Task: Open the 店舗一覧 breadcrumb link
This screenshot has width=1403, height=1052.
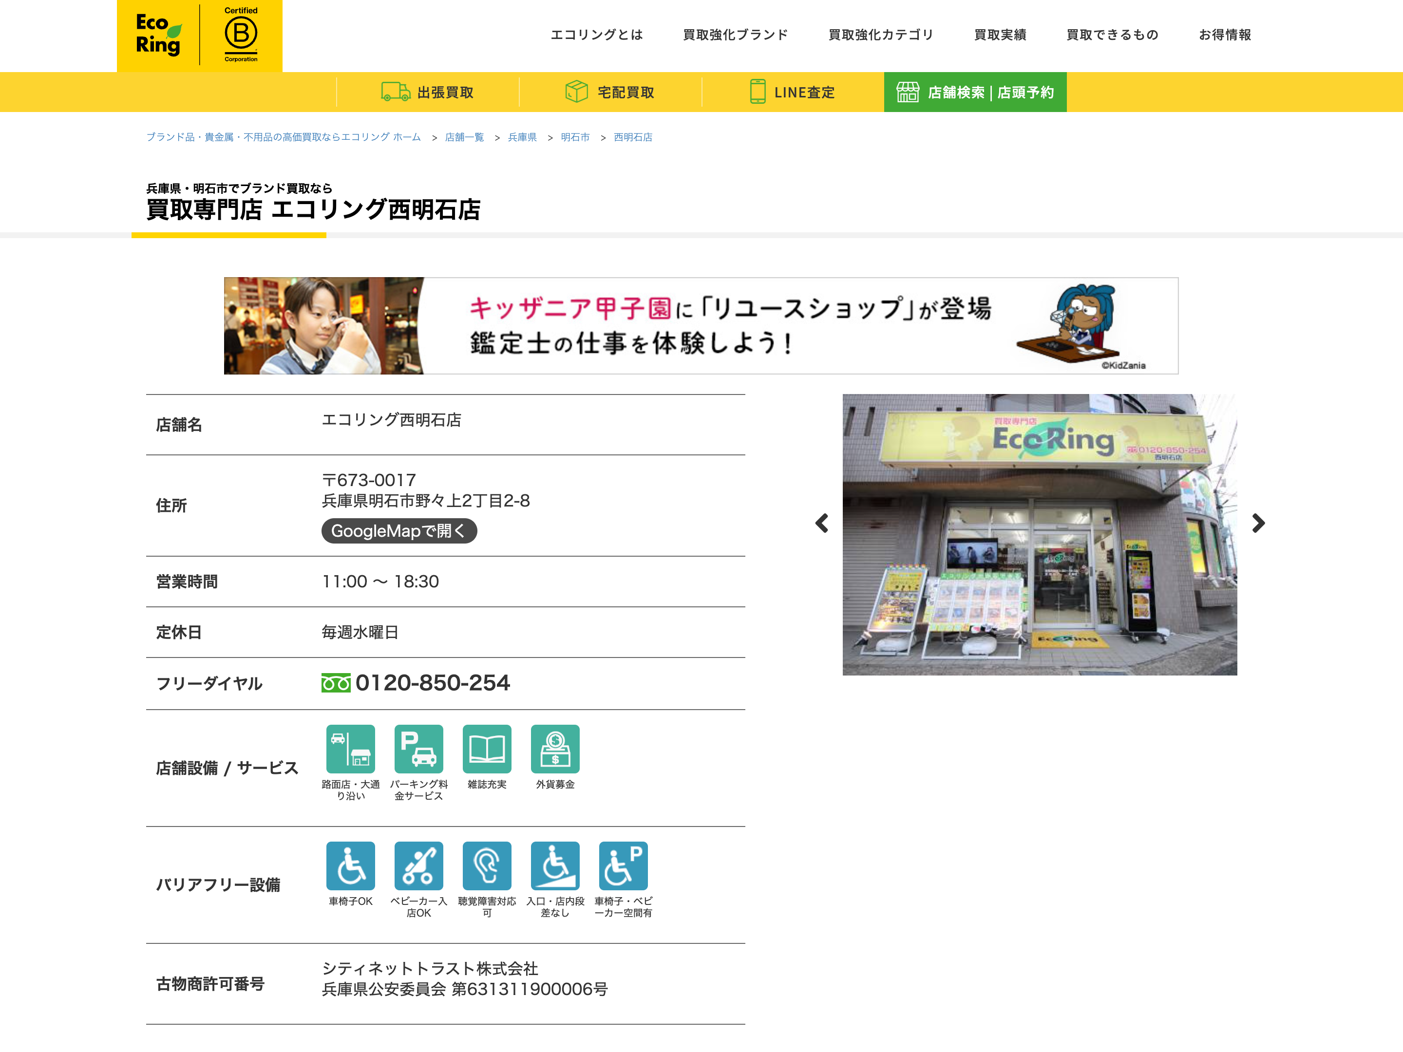Action: click(x=464, y=137)
